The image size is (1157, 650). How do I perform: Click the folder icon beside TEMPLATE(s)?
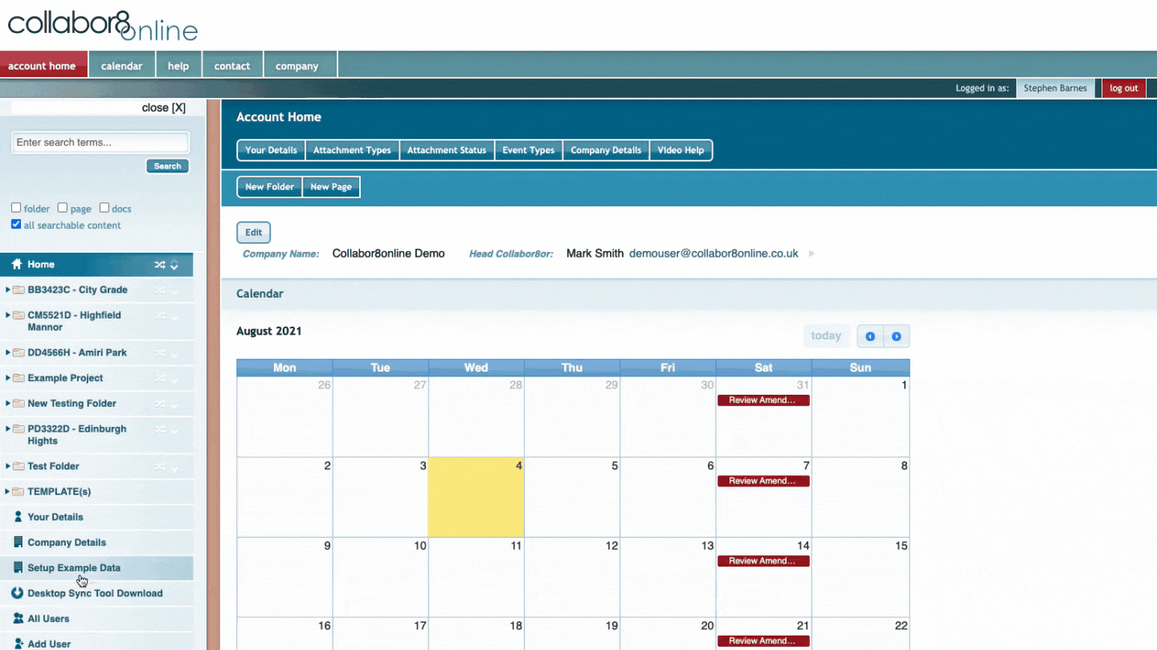(18, 492)
